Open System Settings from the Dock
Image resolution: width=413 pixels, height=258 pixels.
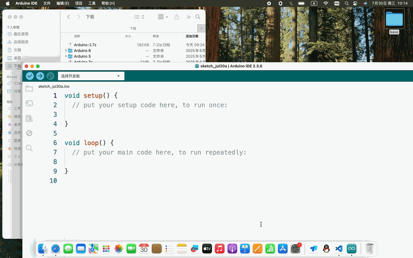[295, 249]
